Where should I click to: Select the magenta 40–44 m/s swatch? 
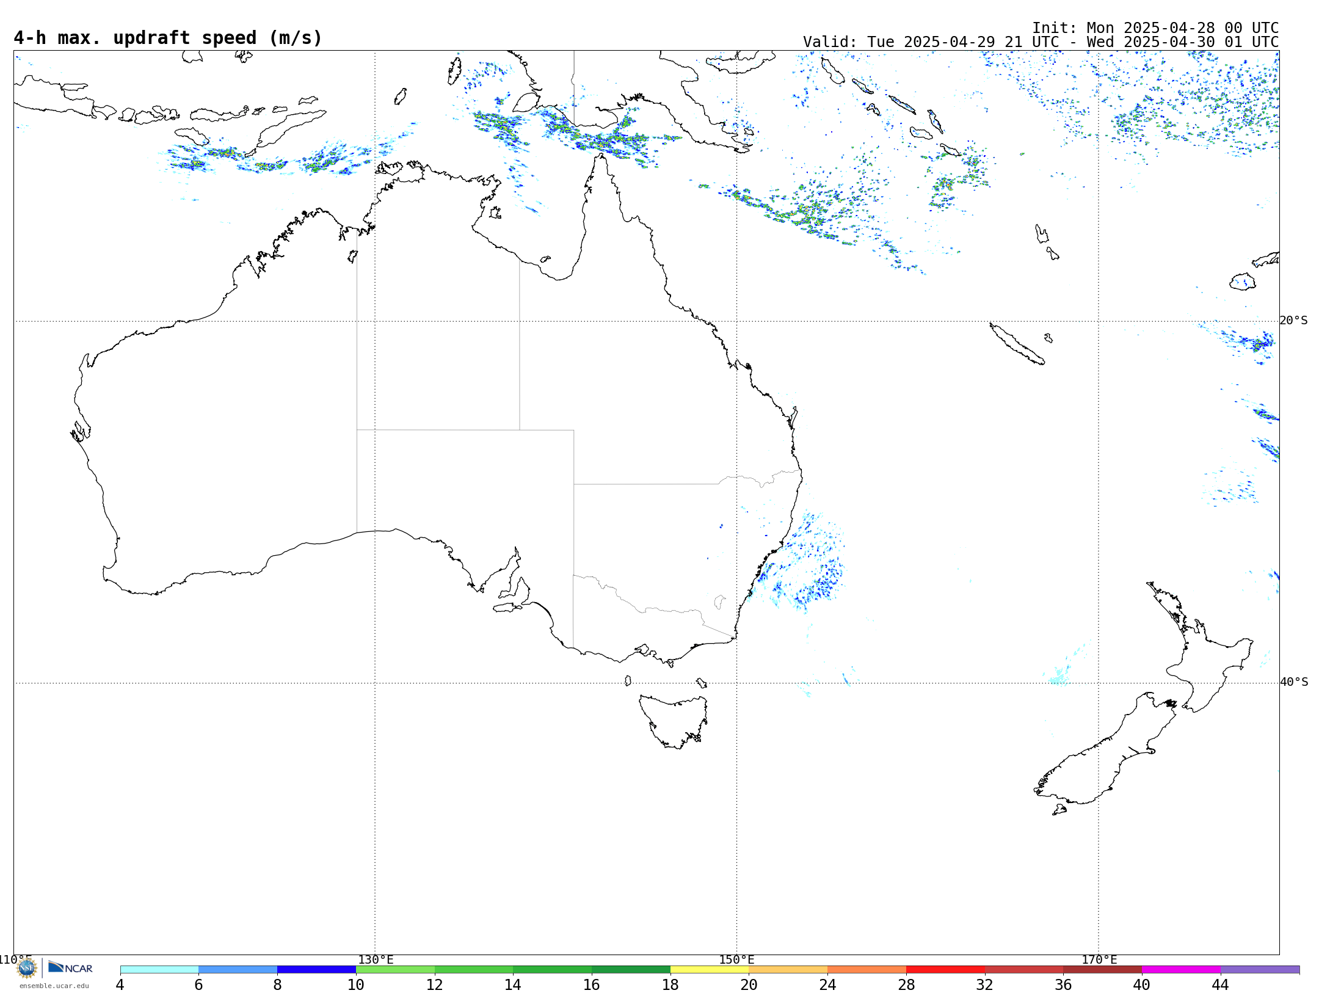1181,970
